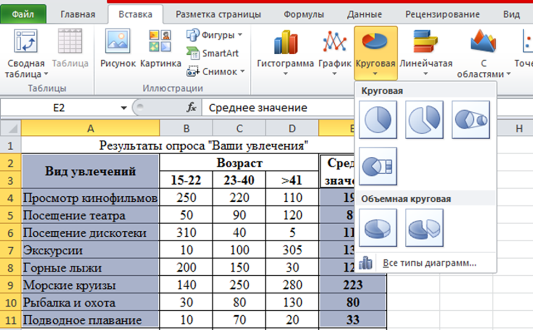The image size is (533, 330).
Task: Choose the basic 2D pie chart
Action: [377, 120]
